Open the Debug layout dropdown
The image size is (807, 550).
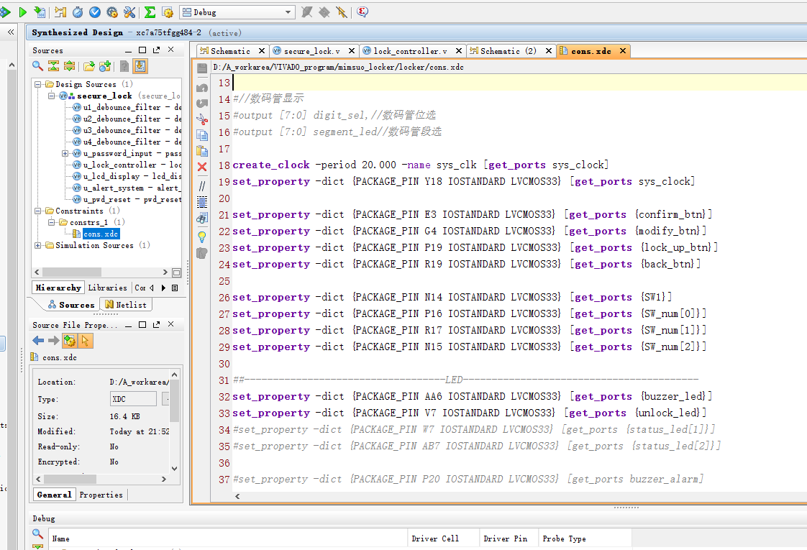237,12
